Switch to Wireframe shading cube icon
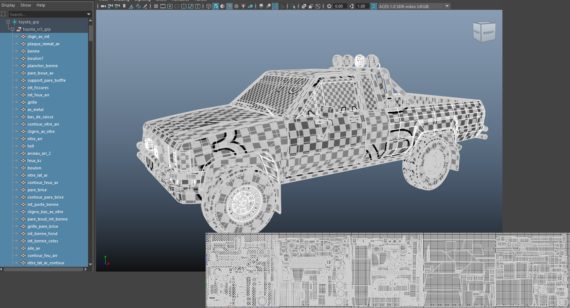 tap(209, 6)
